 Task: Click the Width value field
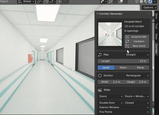(x=110, y=82)
